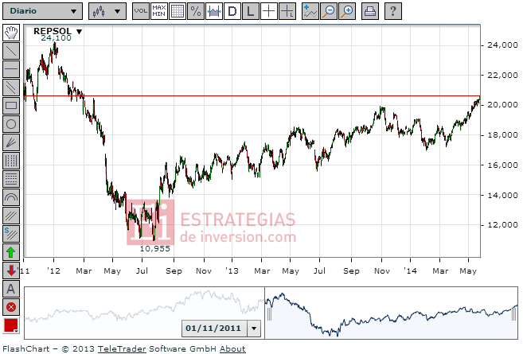Click the 12,000 price axis label

tap(502, 225)
